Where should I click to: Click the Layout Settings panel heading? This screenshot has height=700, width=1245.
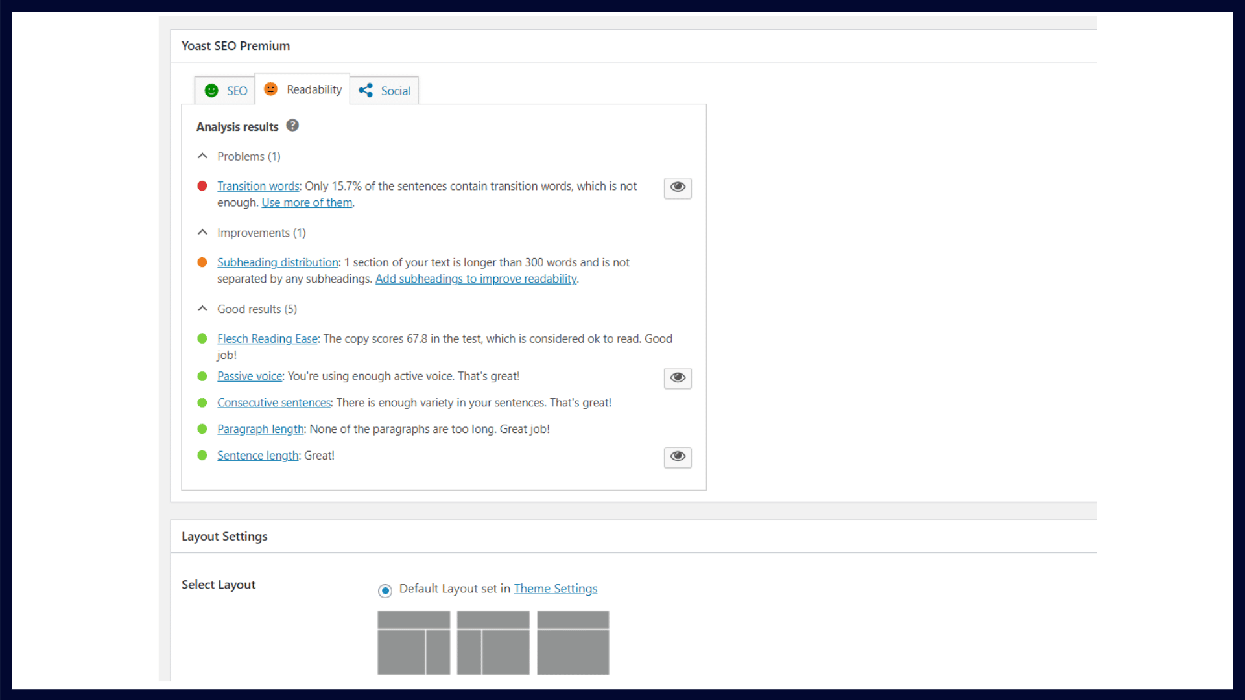pyautogui.click(x=224, y=537)
